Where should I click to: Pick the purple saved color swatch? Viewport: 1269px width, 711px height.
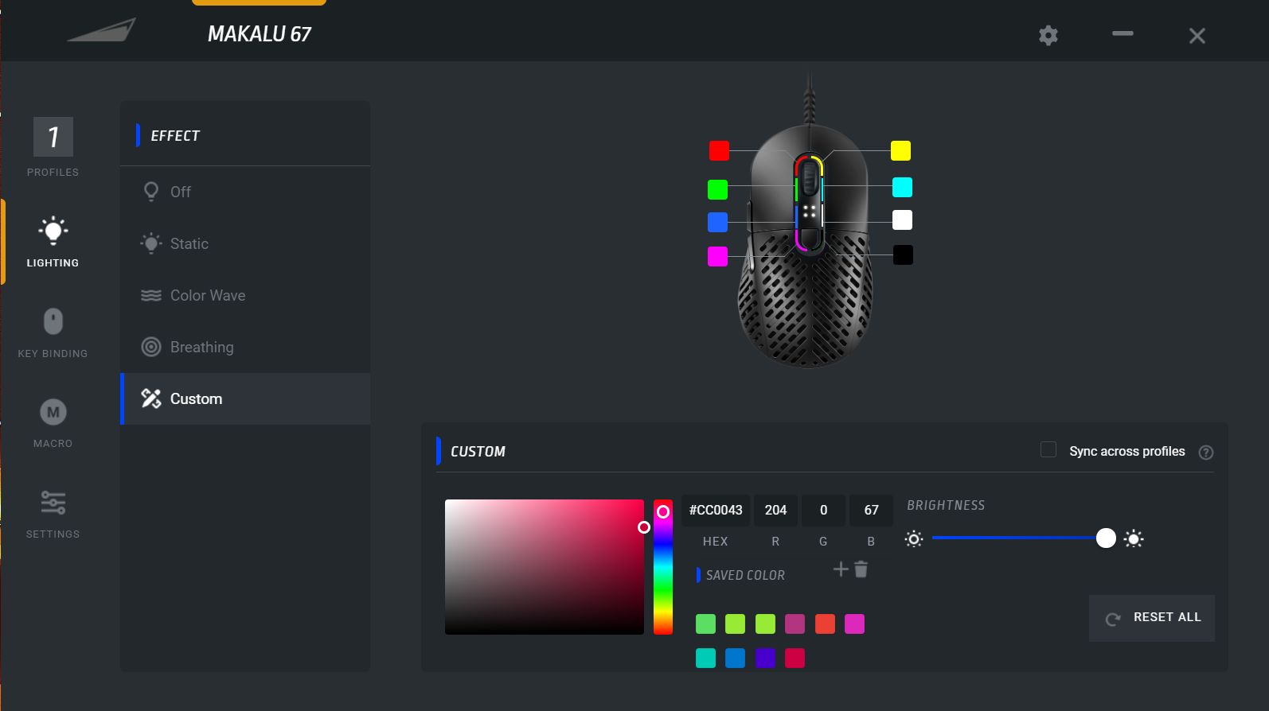[765, 658]
